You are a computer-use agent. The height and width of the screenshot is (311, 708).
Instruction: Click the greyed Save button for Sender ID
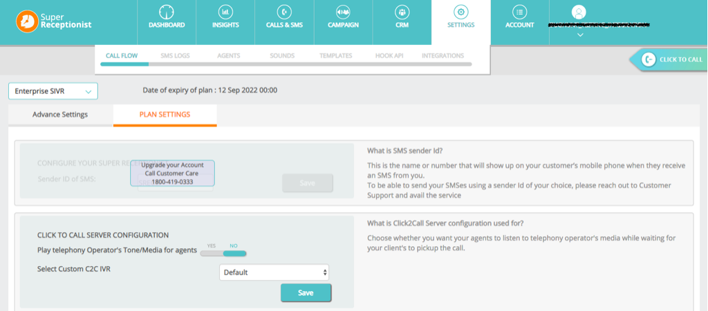point(308,183)
